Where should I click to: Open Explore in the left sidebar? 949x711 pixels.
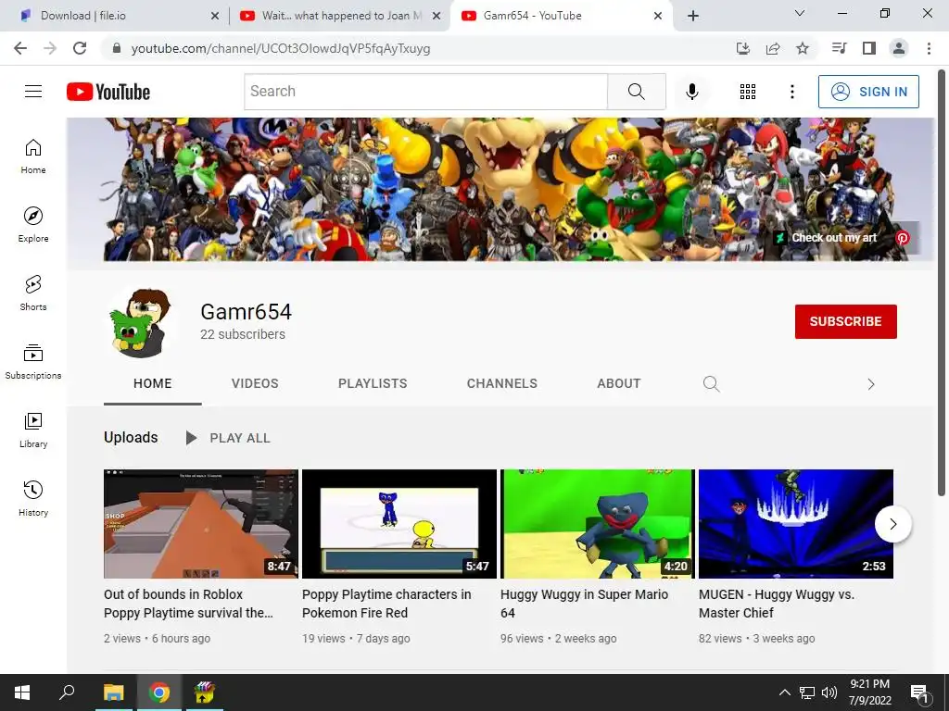(33, 225)
